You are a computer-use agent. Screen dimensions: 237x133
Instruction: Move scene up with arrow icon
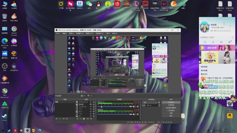click(x=63, y=119)
